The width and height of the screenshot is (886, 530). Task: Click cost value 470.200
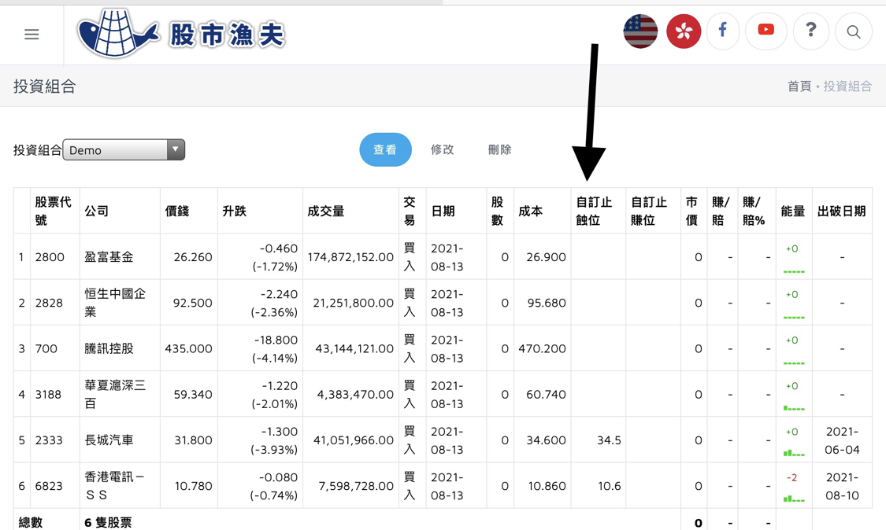pos(543,348)
